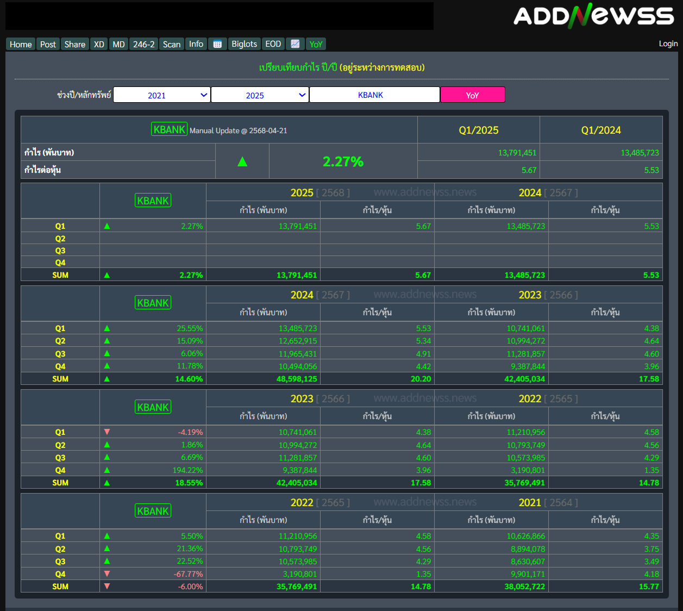This screenshot has height=611, width=683.
Task: Open the Scan menu item
Action: (172, 44)
